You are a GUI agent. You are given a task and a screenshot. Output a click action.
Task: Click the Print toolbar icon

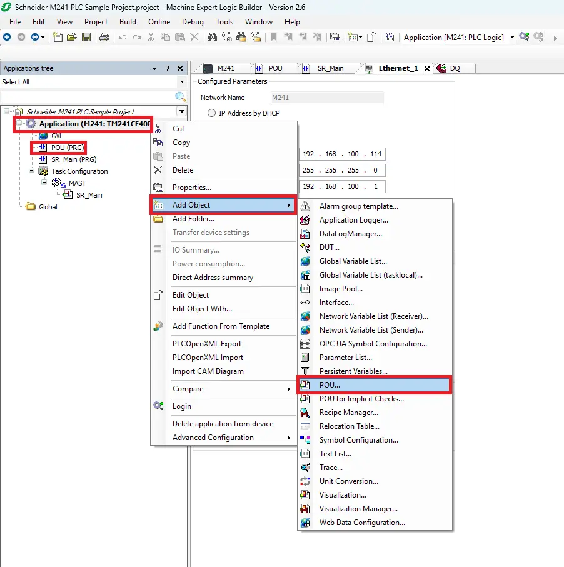coord(104,37)
